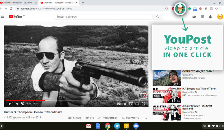Image resolution: width=224 pixels, height=130 pixels.
Task: Open 'H.P. Lovecraft: A Titan of Terror' title
Action: [x=199, y=89]
